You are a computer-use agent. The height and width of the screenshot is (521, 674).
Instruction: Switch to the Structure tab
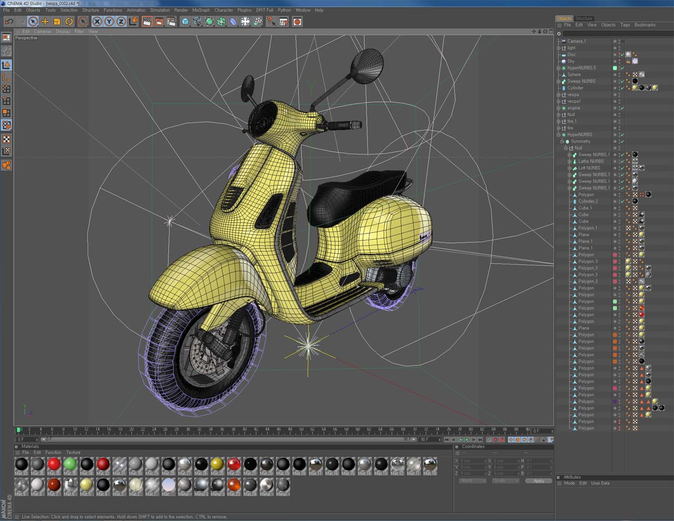583,18
